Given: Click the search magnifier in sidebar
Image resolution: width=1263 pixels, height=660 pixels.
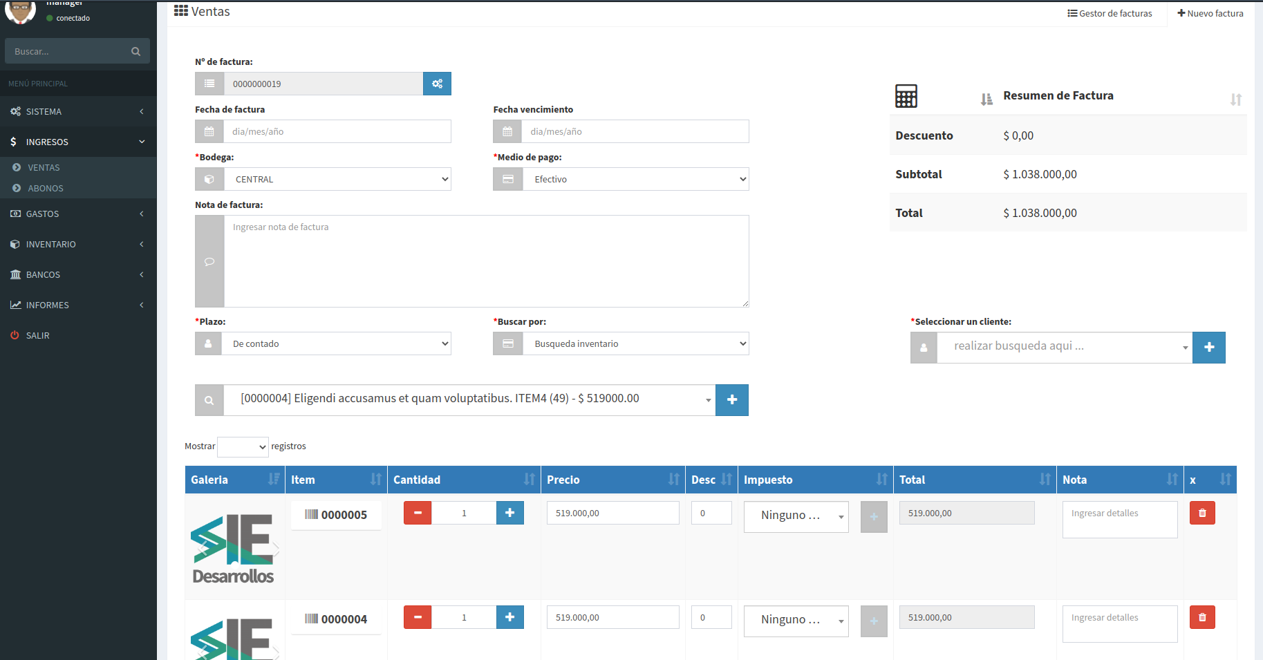Looking at the screenshot, I should point(135,52).
